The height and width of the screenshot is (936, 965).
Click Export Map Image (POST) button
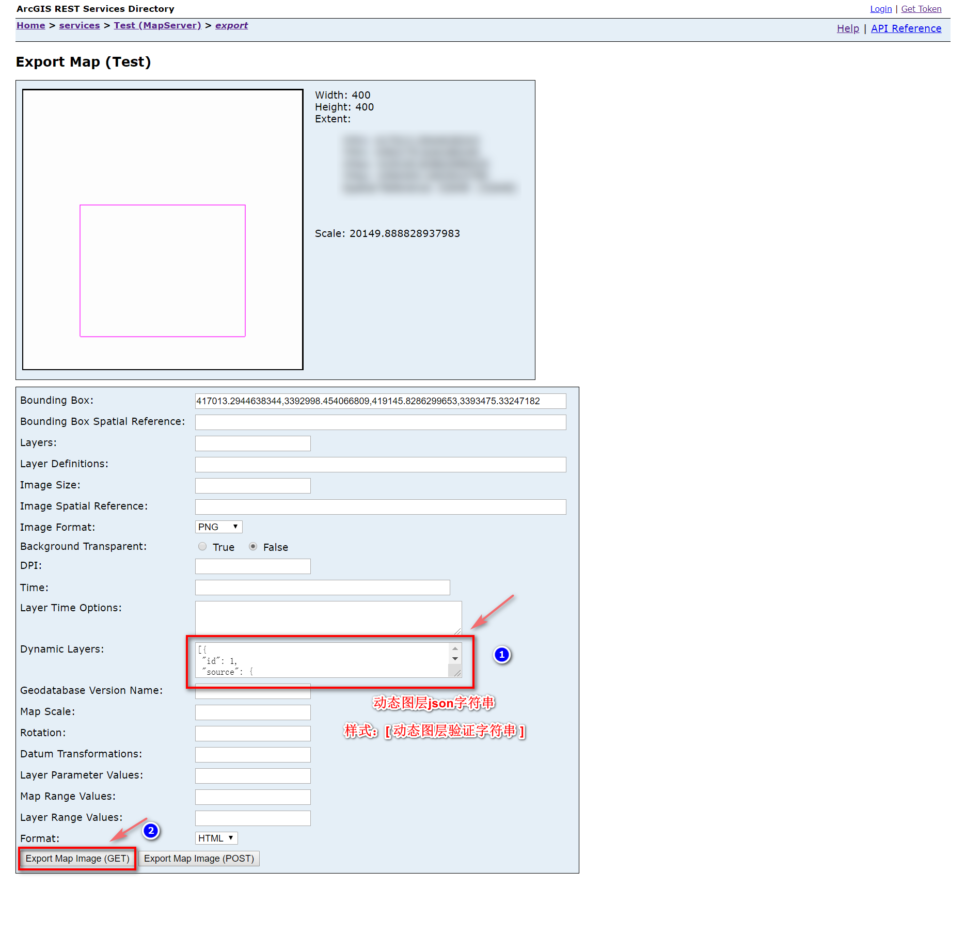(199, 859)
